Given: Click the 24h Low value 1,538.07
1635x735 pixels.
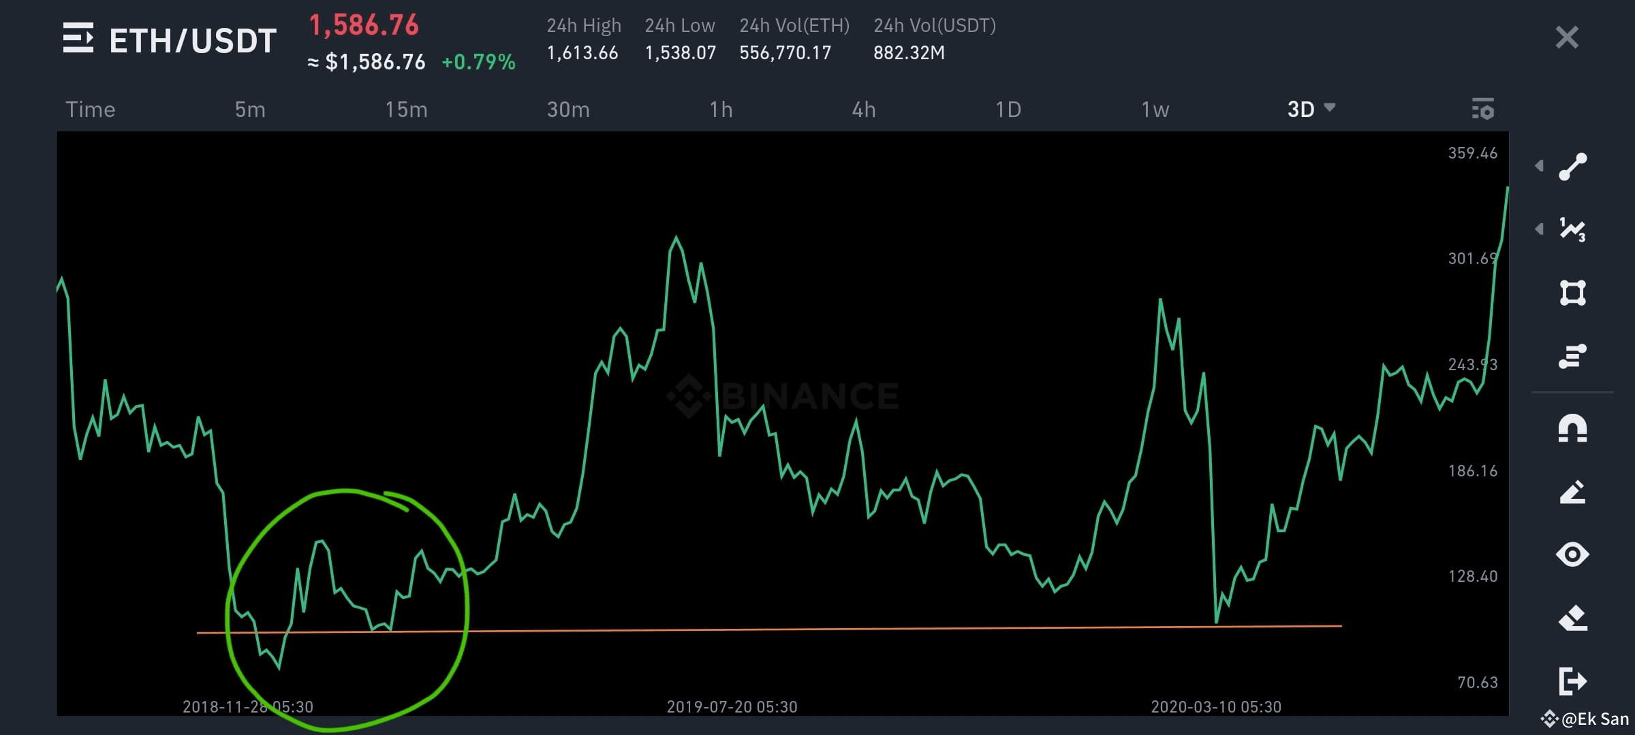Looking at the screenshot, I should pos(681,53).
